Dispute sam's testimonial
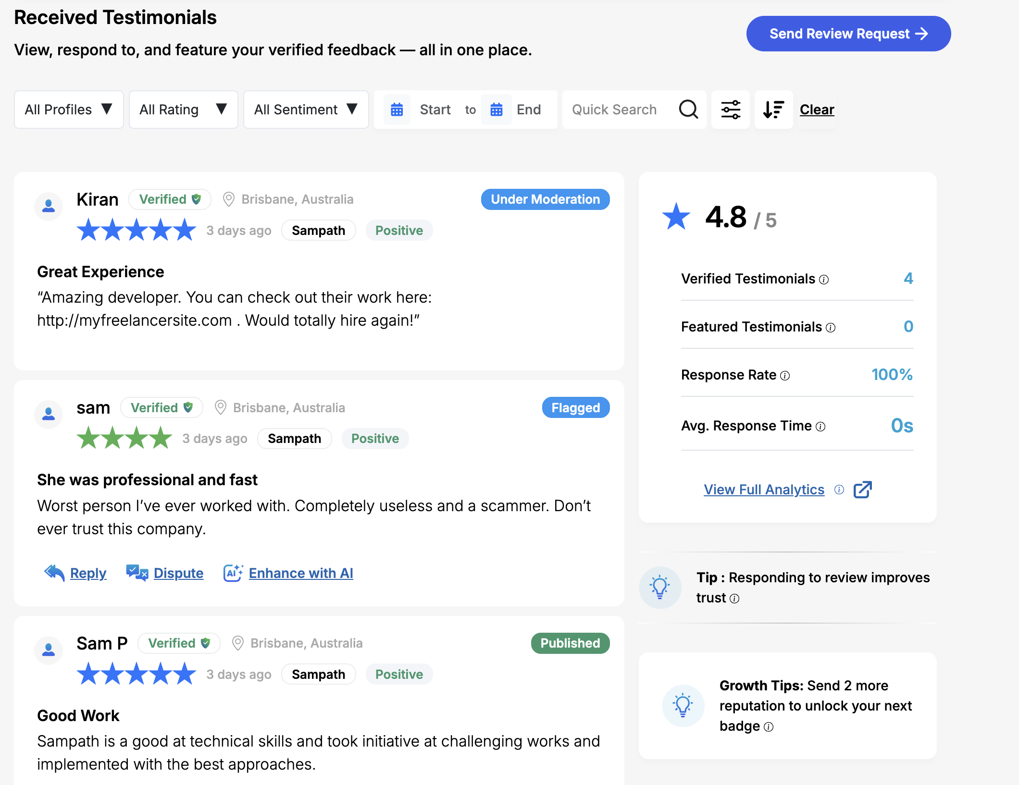1019x785 pixels. (x=178, y=573)
